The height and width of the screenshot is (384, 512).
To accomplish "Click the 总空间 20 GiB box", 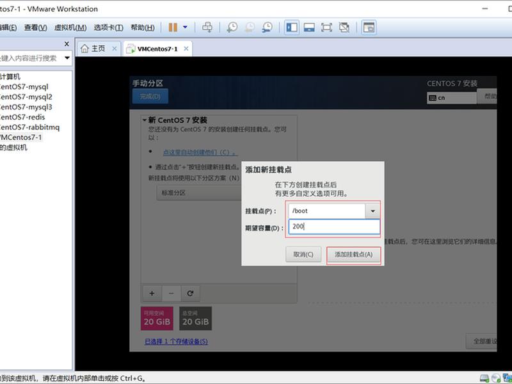I will click(196, 318).
